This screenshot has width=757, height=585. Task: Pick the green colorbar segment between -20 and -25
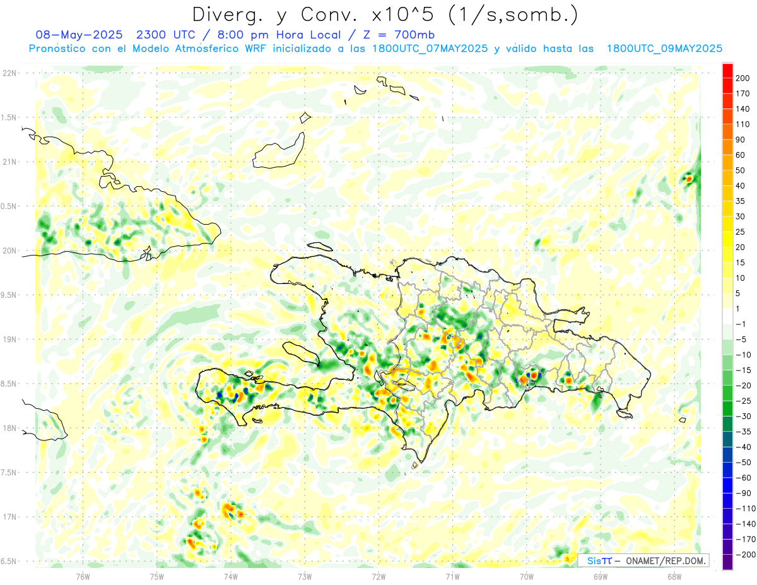coord(727,393)
